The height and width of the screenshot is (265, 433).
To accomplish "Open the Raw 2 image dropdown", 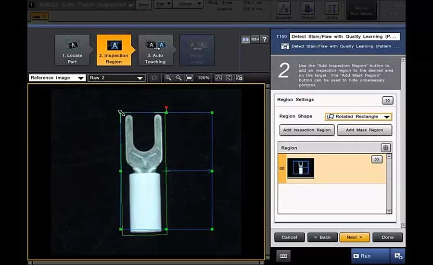I will point(116,78).
